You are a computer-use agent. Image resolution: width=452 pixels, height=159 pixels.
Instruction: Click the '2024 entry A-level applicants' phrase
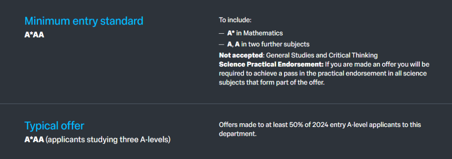coord(353,125)
